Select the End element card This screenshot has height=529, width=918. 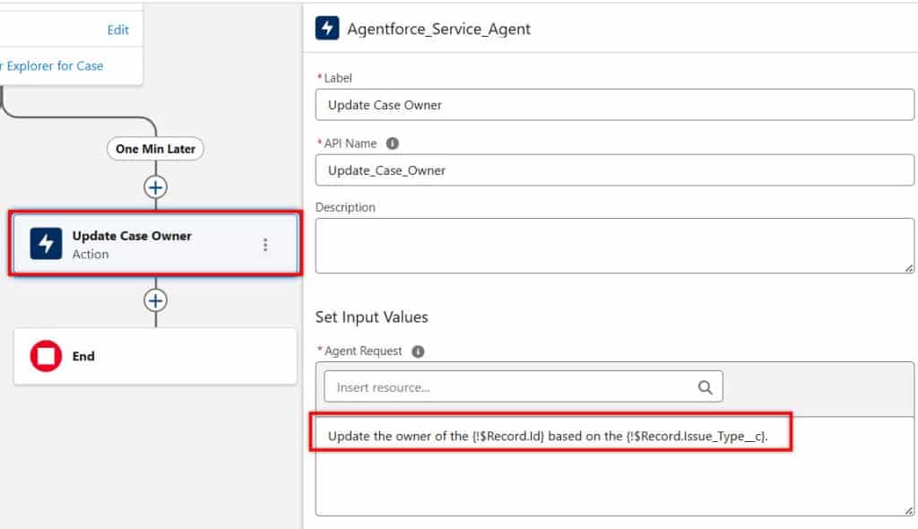[x=155, y=356]
